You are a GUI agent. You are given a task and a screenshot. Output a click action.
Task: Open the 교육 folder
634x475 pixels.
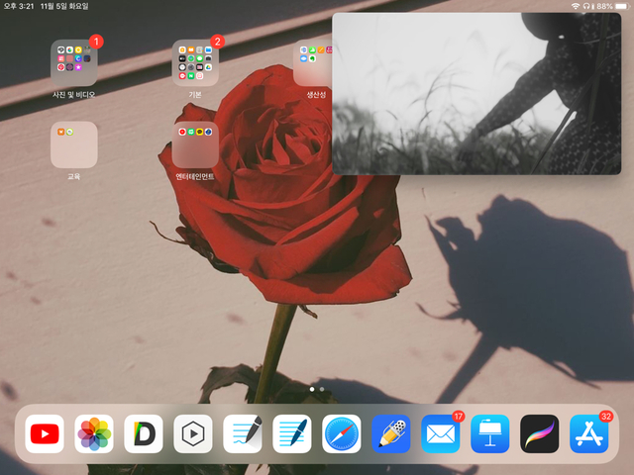(x=74, y=144)
